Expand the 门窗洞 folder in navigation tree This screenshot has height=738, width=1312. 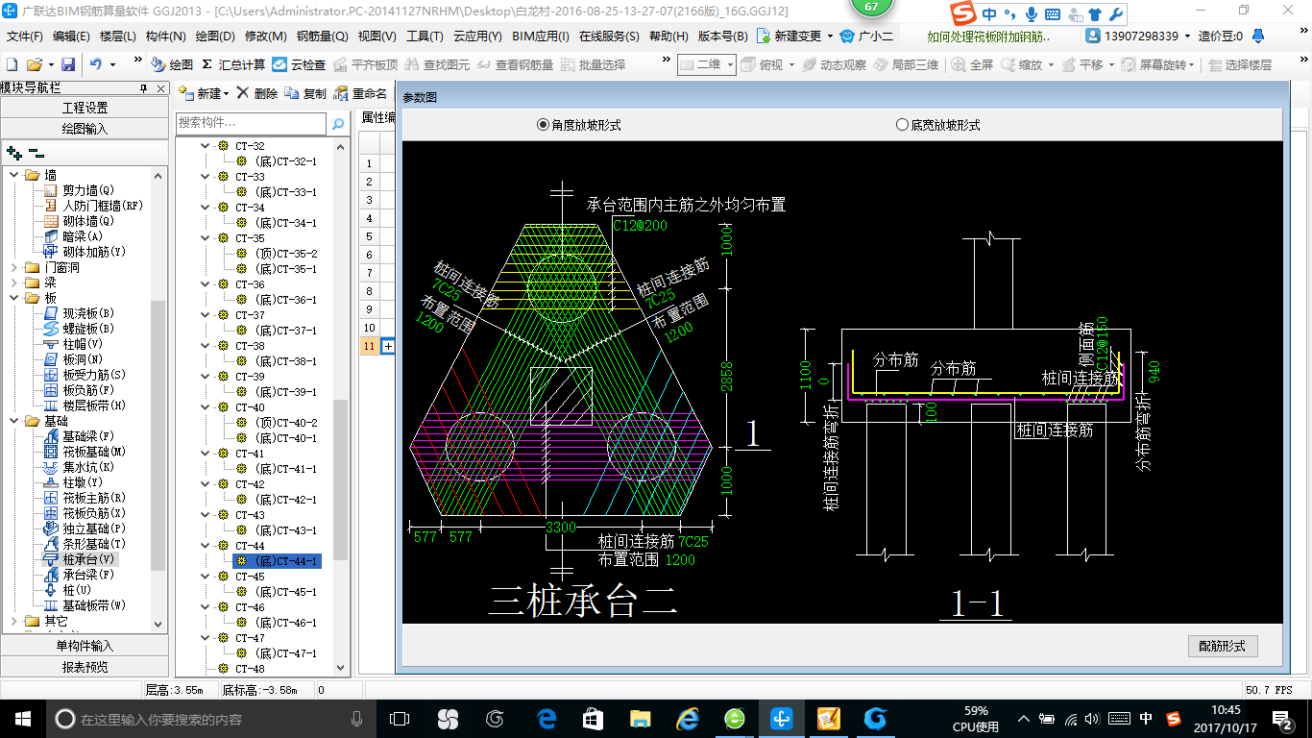(14, 267)
